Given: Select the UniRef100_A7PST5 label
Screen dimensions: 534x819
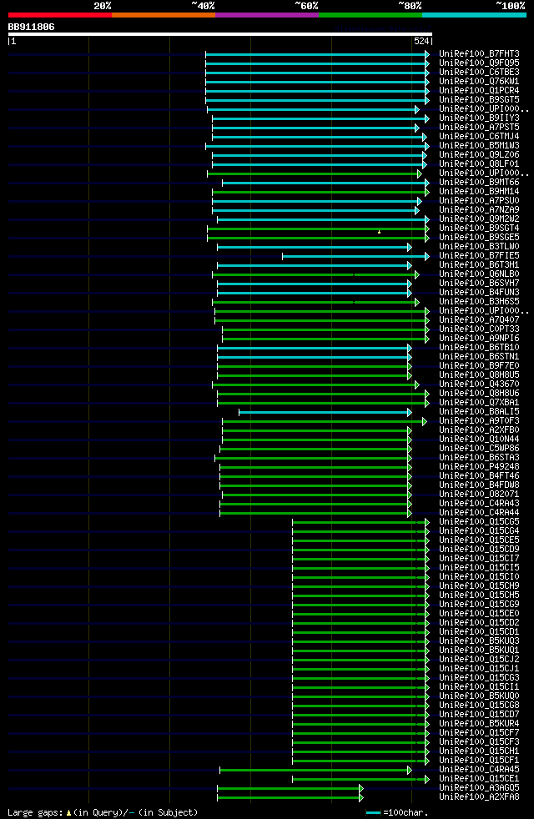Looking at the screenshot, I should point(479,128).
